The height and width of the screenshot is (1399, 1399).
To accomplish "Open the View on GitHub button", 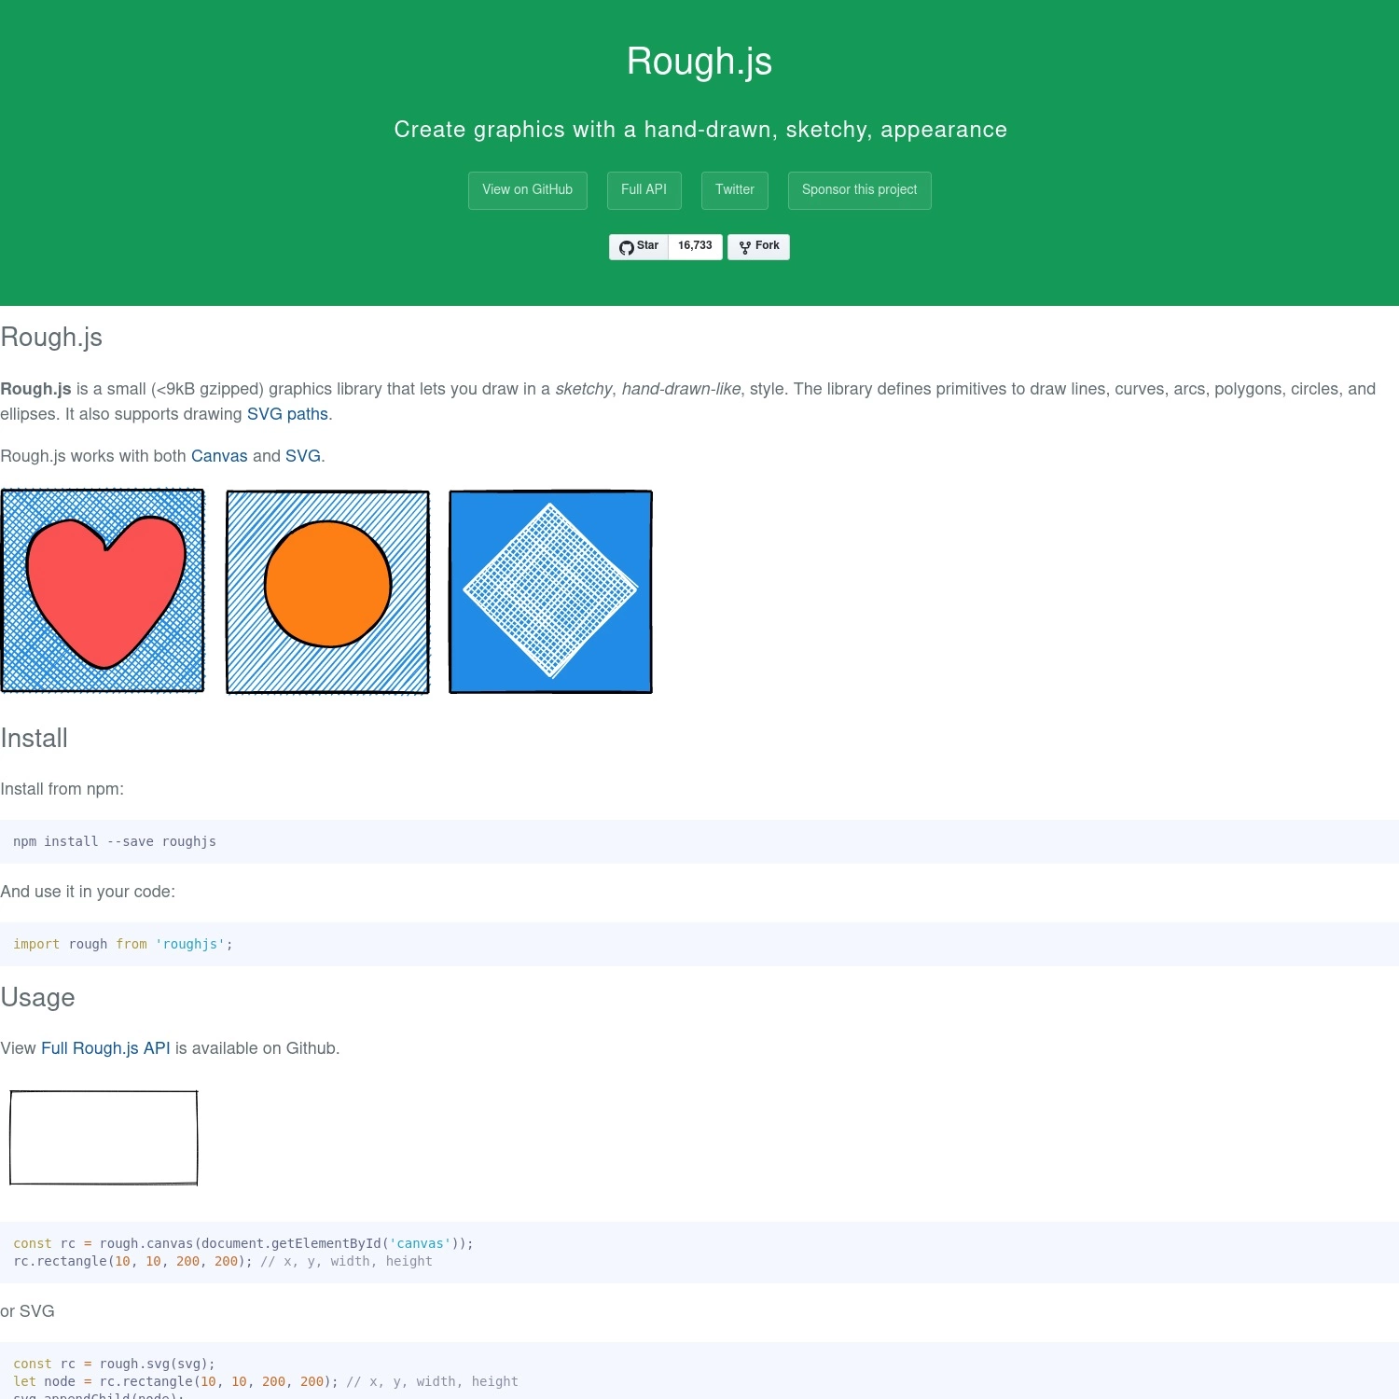I will coord(528,190).
